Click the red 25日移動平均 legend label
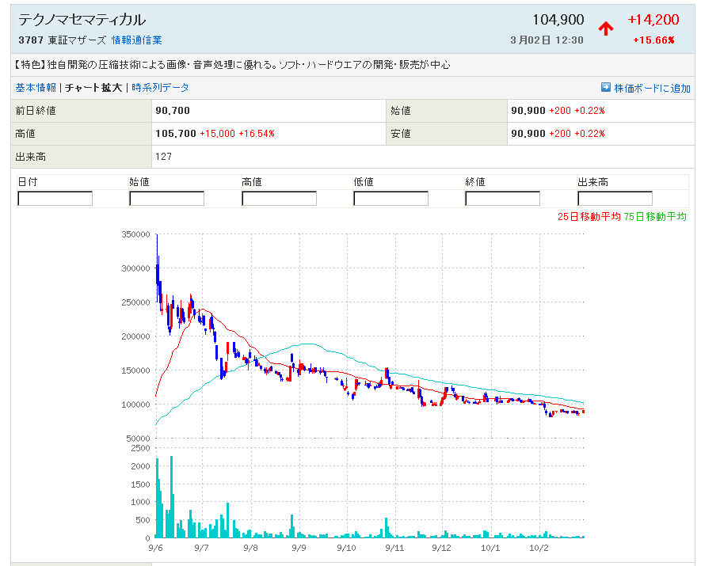 589,216
